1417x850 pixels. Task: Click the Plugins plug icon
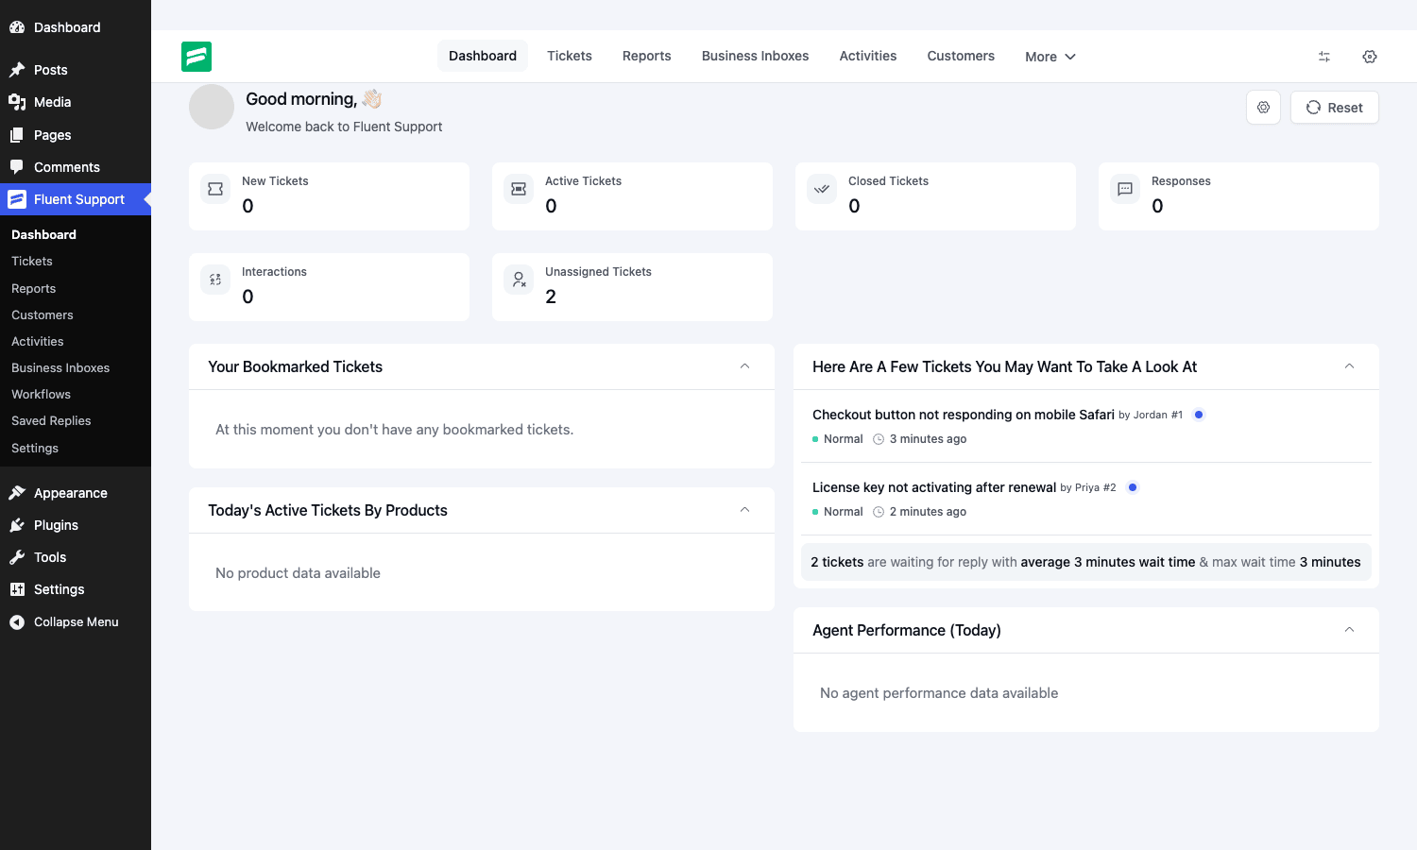point(17,525)
